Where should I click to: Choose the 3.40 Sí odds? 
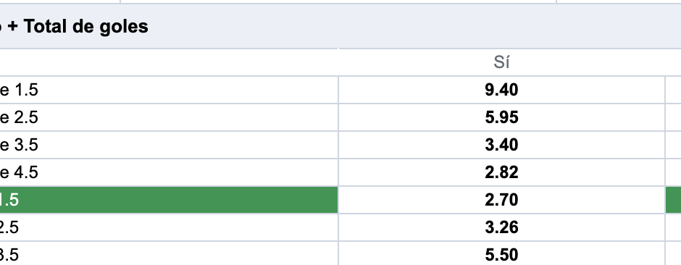click(501, 145)
